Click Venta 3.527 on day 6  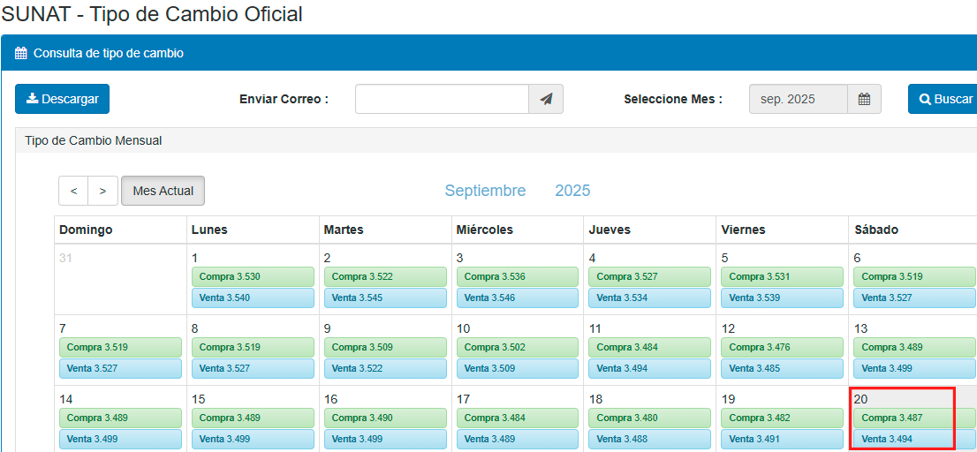914,298
